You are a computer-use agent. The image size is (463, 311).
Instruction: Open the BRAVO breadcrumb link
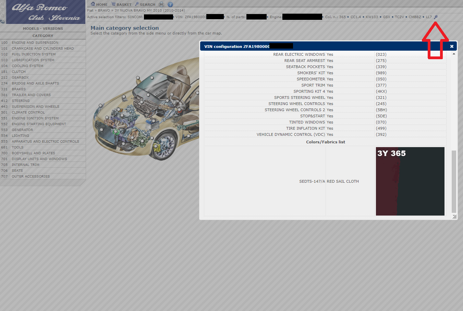104,10
